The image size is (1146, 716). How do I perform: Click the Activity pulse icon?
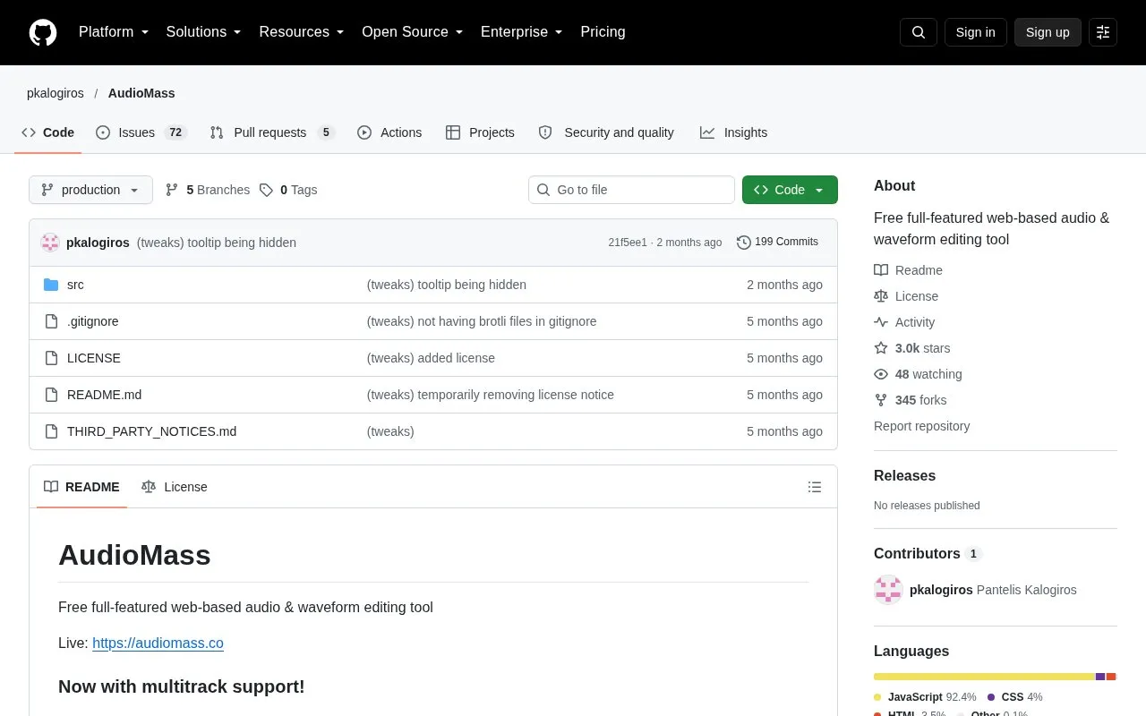[881, 322]
